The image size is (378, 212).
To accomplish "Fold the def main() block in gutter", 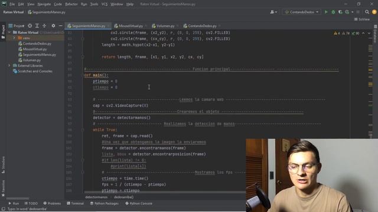I will coord(83,75).
